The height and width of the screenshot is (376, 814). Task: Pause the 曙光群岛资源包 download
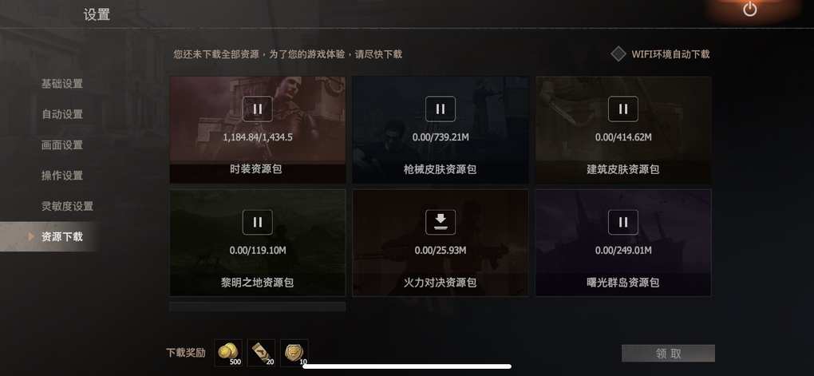[623, 222]
